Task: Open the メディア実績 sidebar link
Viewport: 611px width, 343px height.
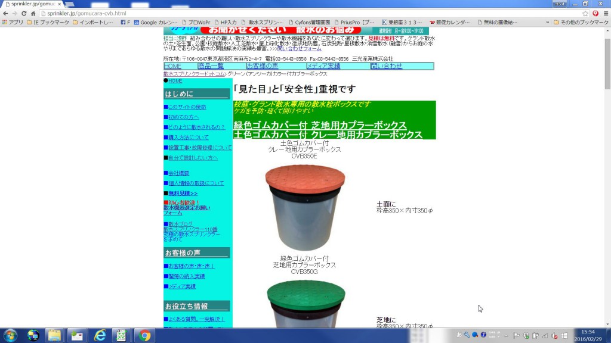Action: coord(182,286)
